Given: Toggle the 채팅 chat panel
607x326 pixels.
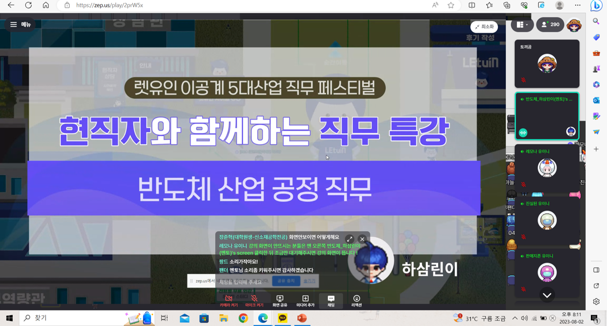Looking at the screenshot, I should click(x=331, y=300).
